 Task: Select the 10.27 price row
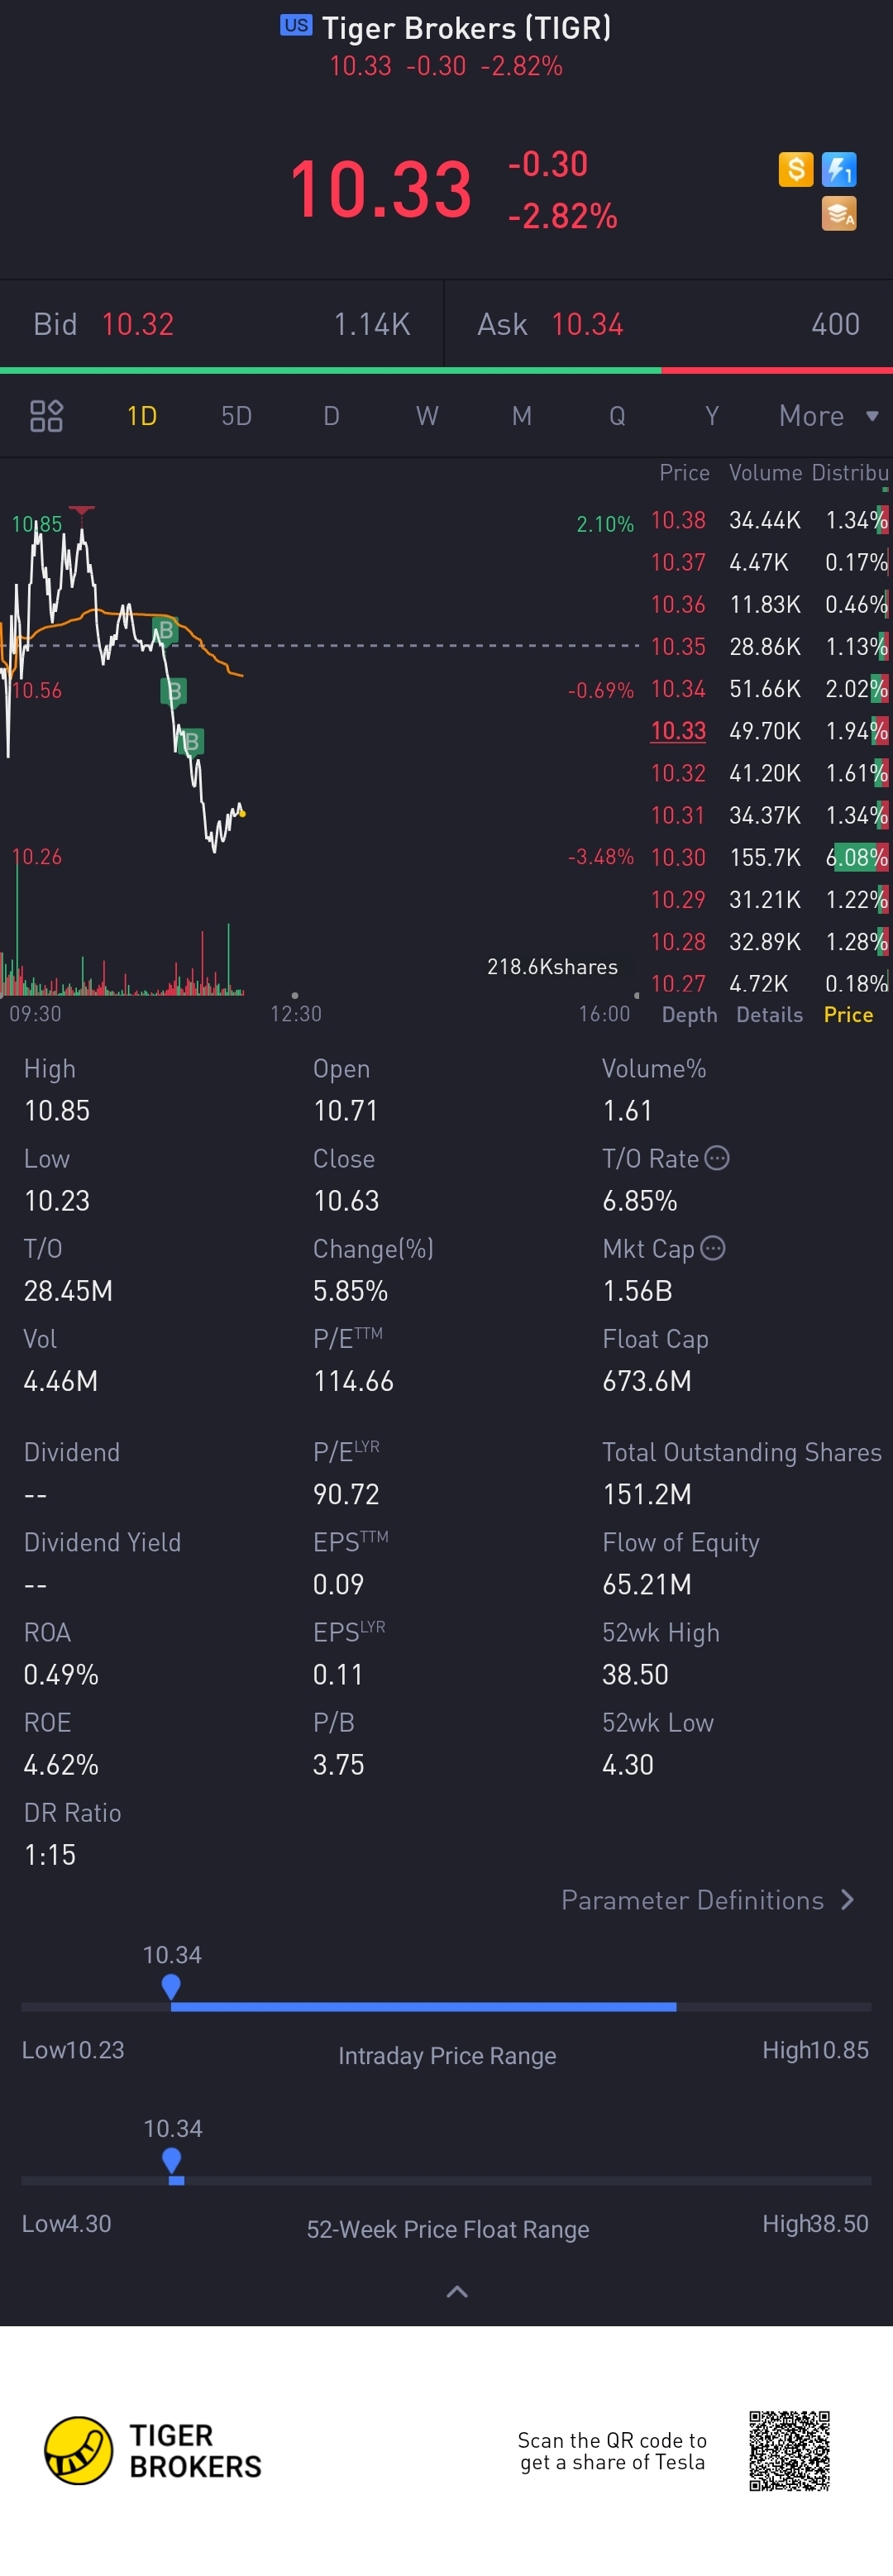768,984
